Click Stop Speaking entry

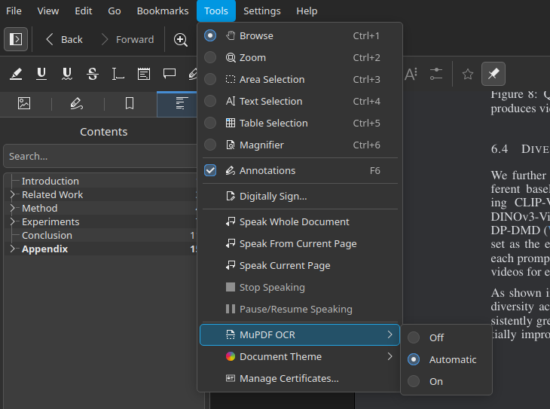[x=300, y=287]
